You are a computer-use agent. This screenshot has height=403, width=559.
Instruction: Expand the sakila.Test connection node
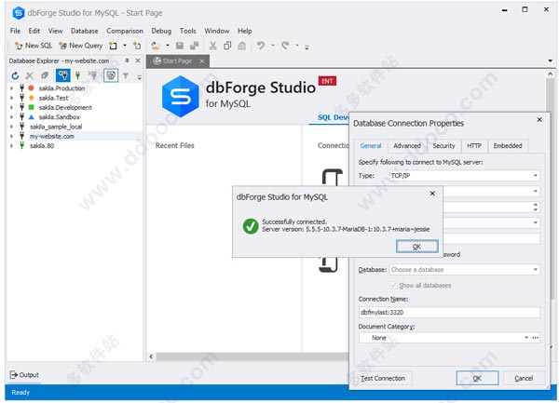[x=11, y=98]
